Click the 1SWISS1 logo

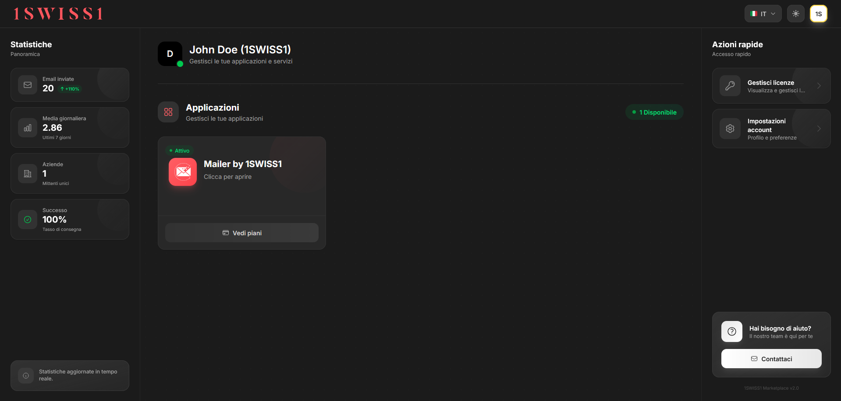(58, 14)
